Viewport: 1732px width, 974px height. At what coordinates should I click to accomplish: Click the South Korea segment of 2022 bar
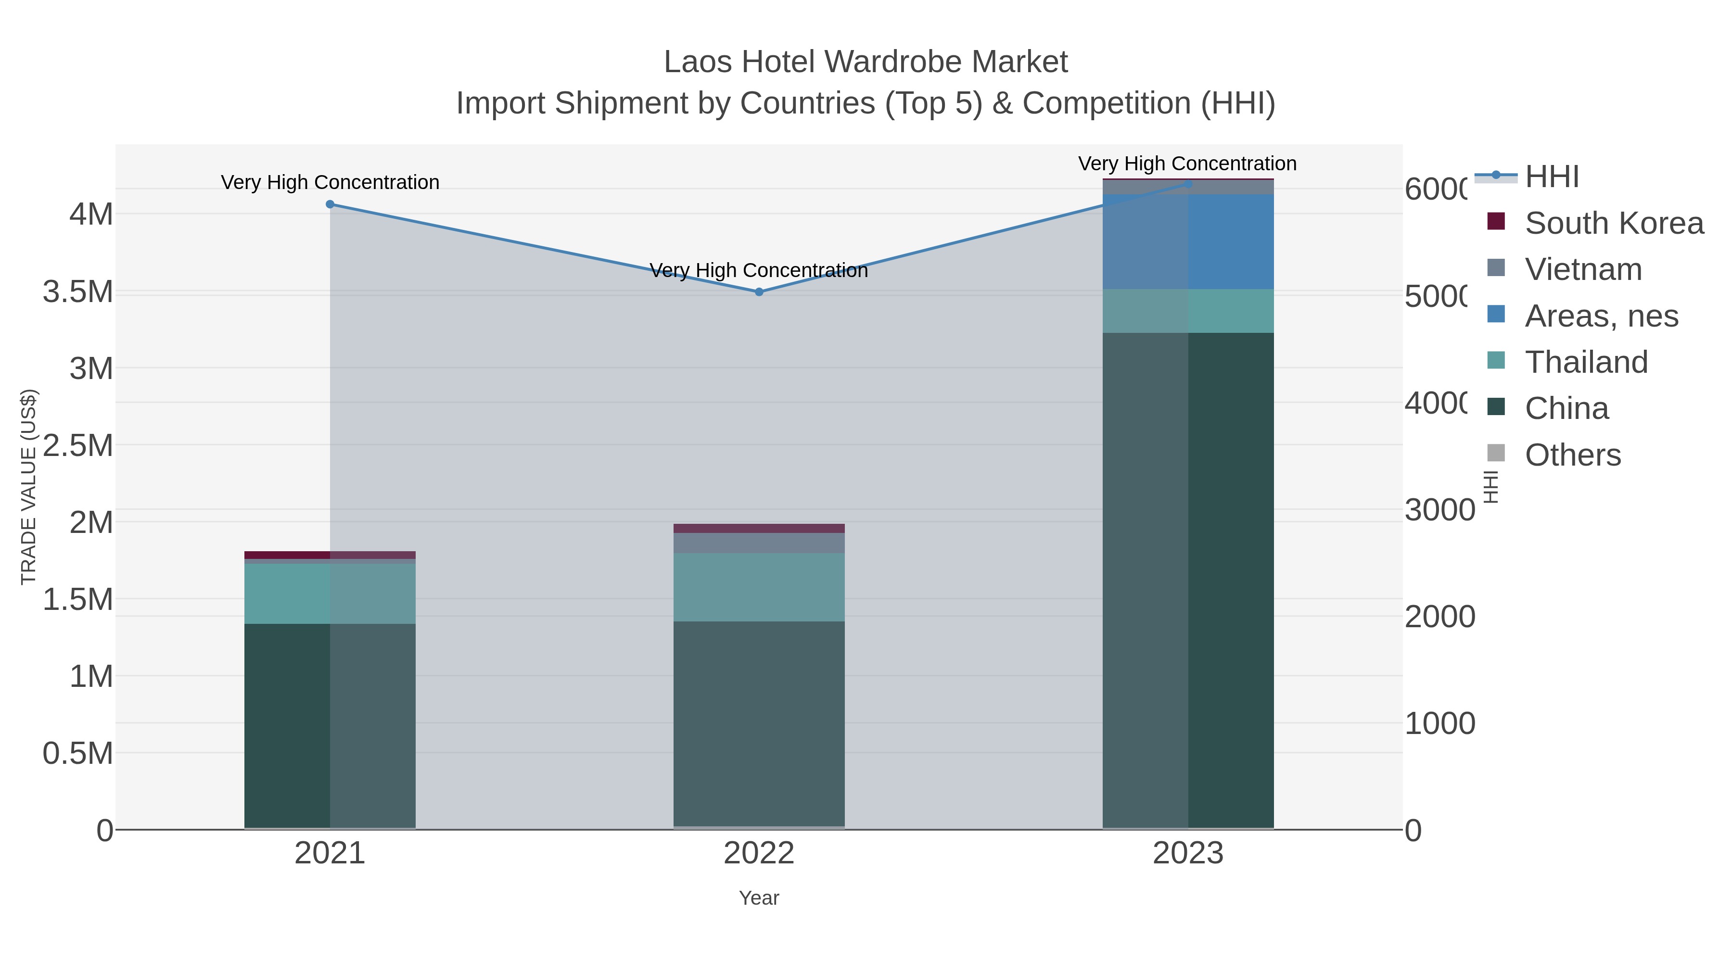click(759, 528)
